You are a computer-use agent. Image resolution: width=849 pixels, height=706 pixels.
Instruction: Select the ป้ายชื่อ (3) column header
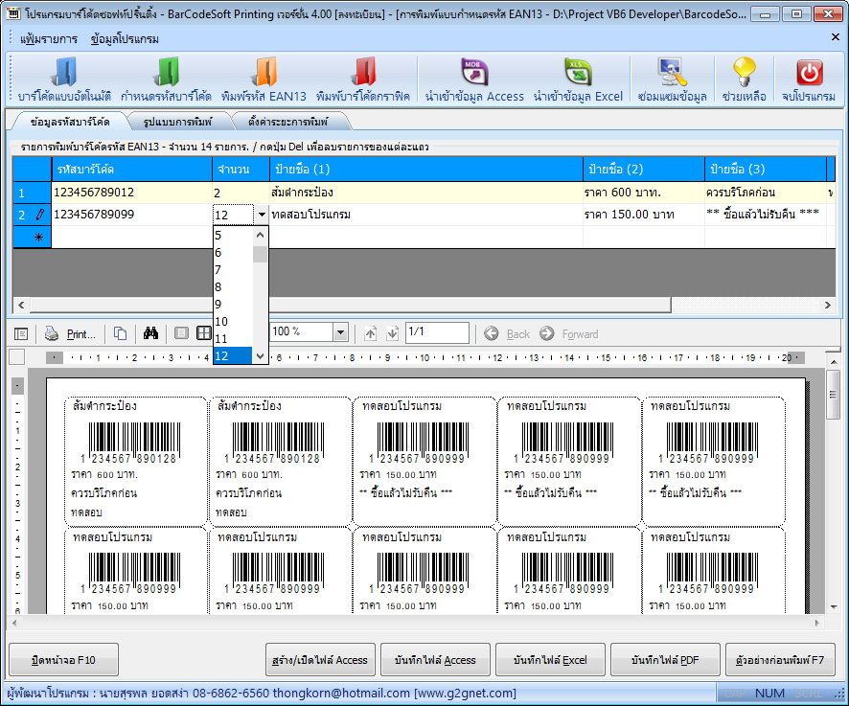[766, 169]
